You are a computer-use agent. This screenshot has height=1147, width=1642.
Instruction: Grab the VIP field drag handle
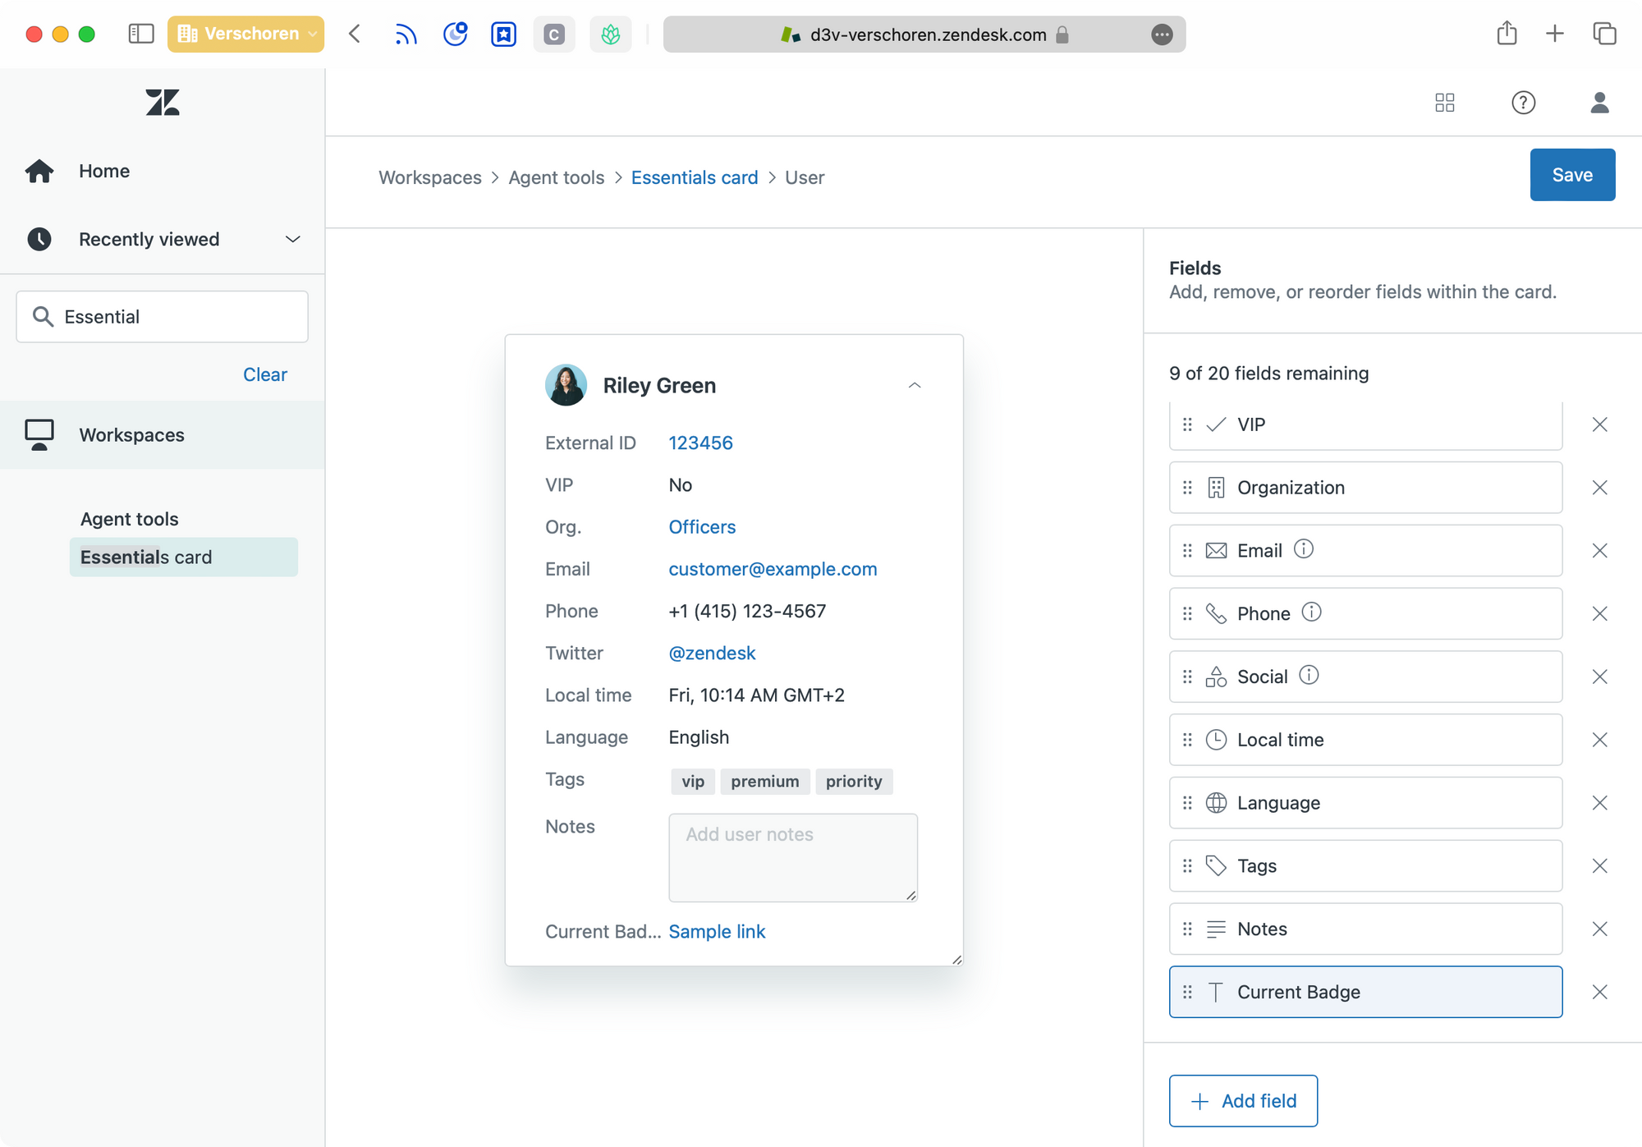(x=1187, y=424)
